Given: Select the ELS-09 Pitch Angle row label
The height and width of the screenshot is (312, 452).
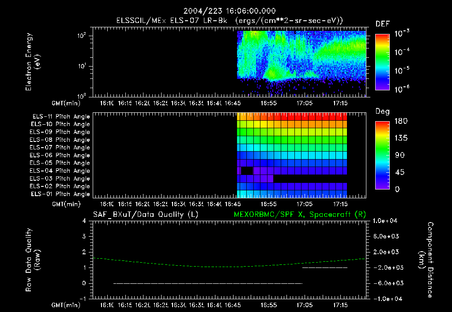Looking at the screenshot, I should (60, 132).
